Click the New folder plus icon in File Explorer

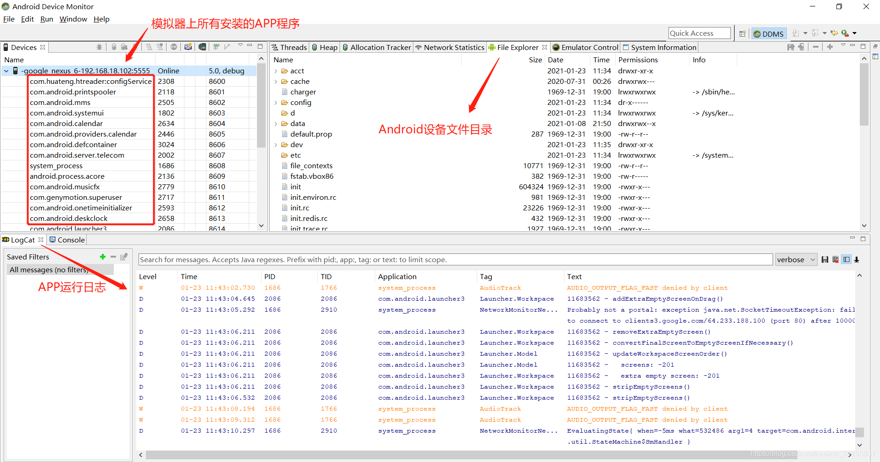[x=830, y=47]
